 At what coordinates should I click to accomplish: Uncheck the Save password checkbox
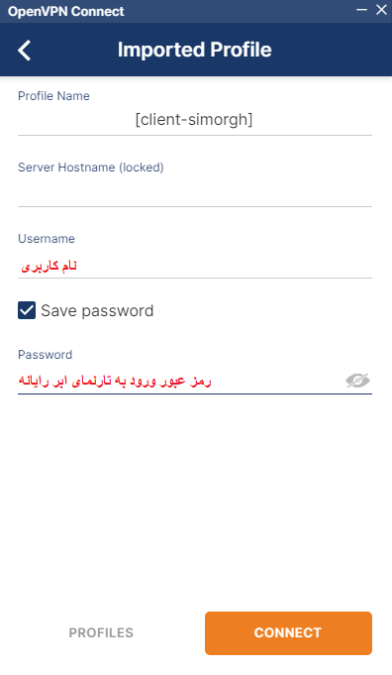(x=27, y=310)
